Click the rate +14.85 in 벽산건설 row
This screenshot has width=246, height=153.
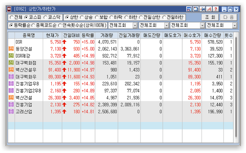(88, 98)
